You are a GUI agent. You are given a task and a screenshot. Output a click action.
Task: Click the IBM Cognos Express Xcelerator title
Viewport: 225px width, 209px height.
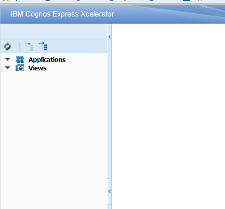(x=62, y=14)
